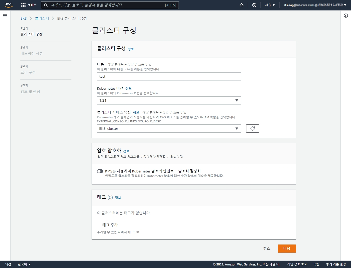Open the 개인 정보 보호 footer link
The height and width of the screenshot is (268, 351).
click(x=297, y=264)
